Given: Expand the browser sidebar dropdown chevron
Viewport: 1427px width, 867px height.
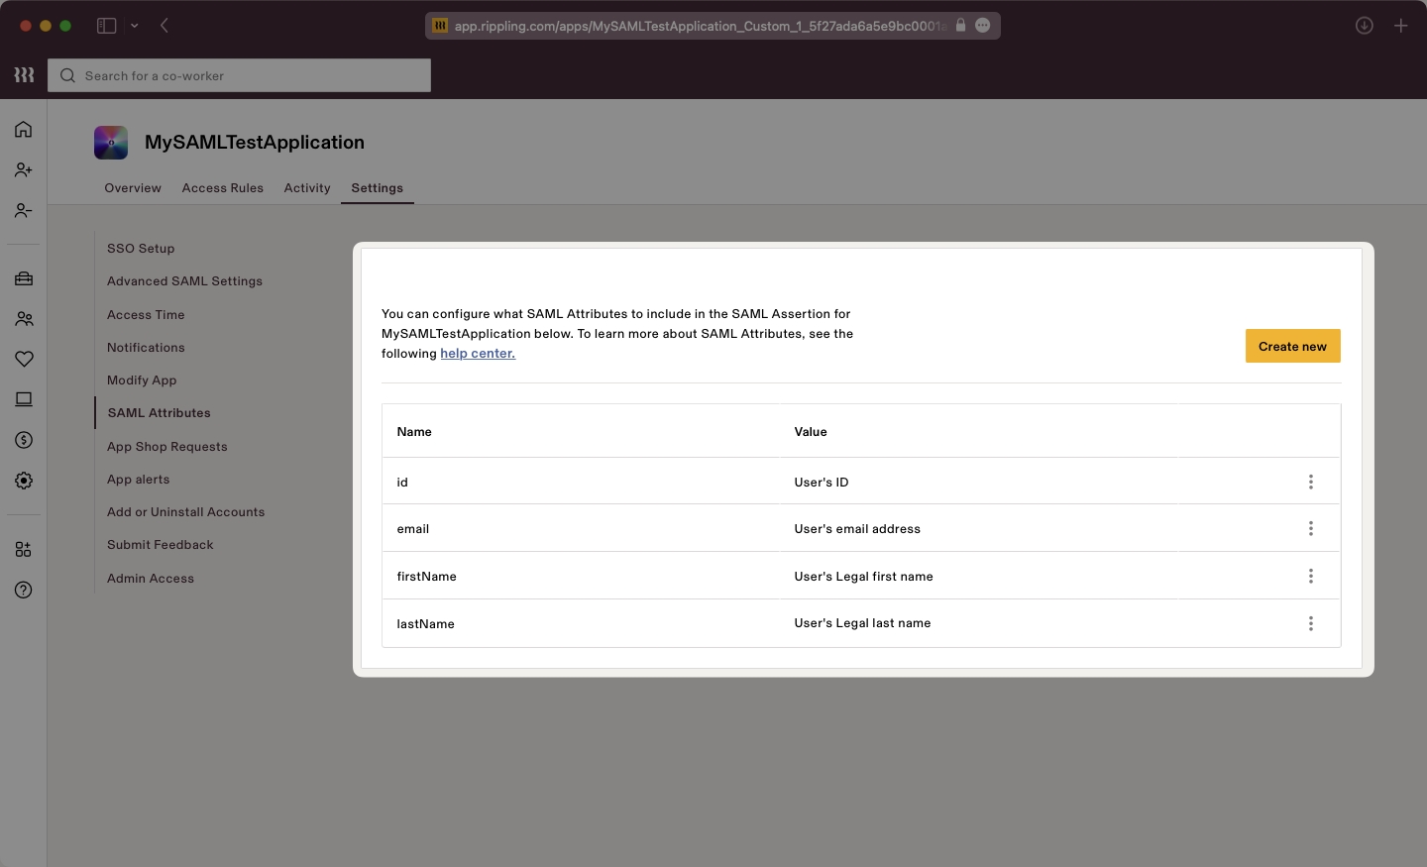Looking at the screenshot, I should 136,26.
